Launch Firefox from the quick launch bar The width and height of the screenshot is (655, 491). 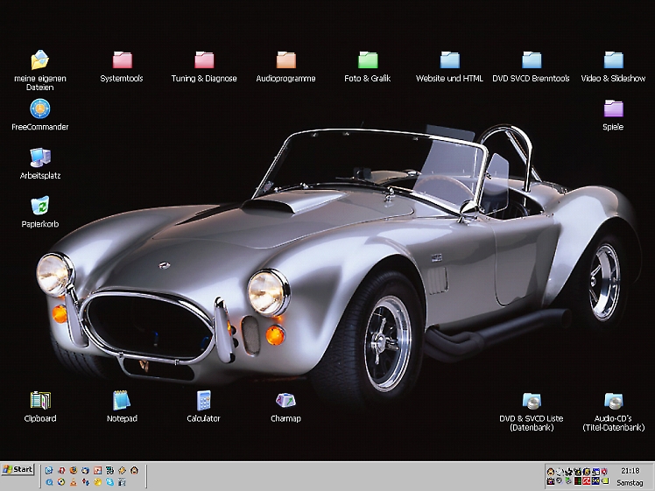coord(74,470)
